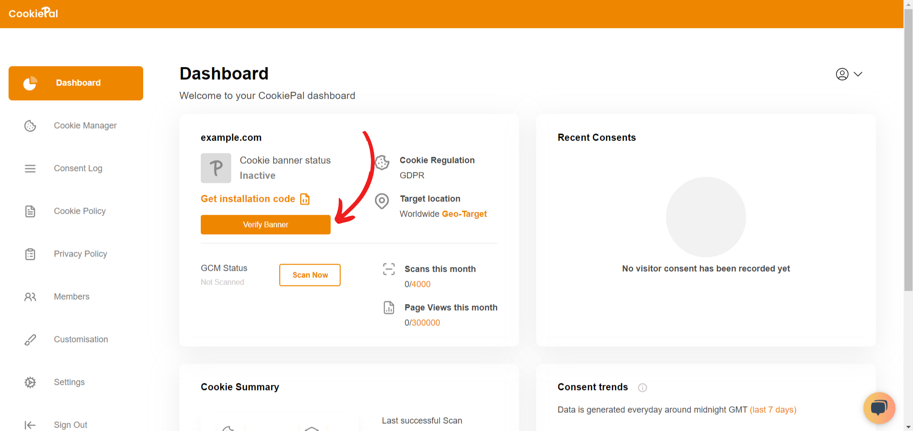Click the Scan Now button
The height and width of the screenshot is (431, 913).
click(310, 275)
